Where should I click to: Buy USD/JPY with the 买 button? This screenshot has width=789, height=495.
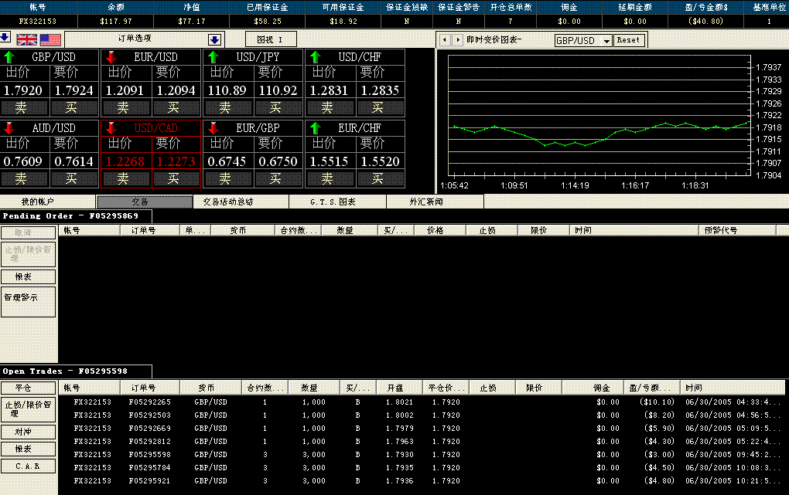pos(278,107)
